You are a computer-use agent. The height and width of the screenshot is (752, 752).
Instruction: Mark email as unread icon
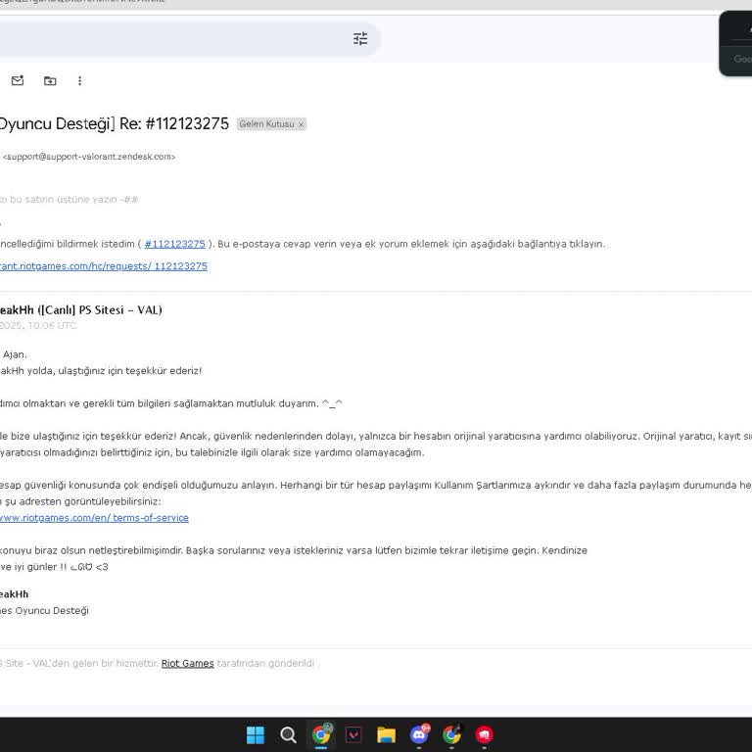pyautogui.click(x=18, y=80)
